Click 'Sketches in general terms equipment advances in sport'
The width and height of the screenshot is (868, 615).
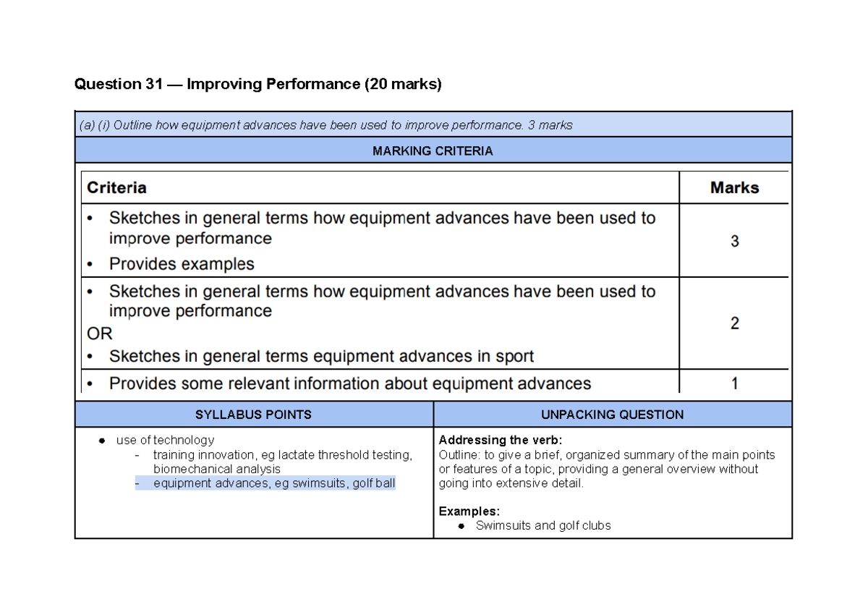(321, 356)
